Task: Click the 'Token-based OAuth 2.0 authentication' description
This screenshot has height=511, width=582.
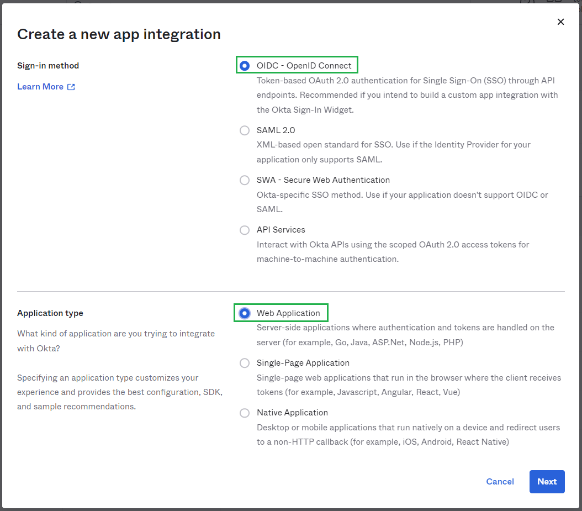Action: point(407,95)
